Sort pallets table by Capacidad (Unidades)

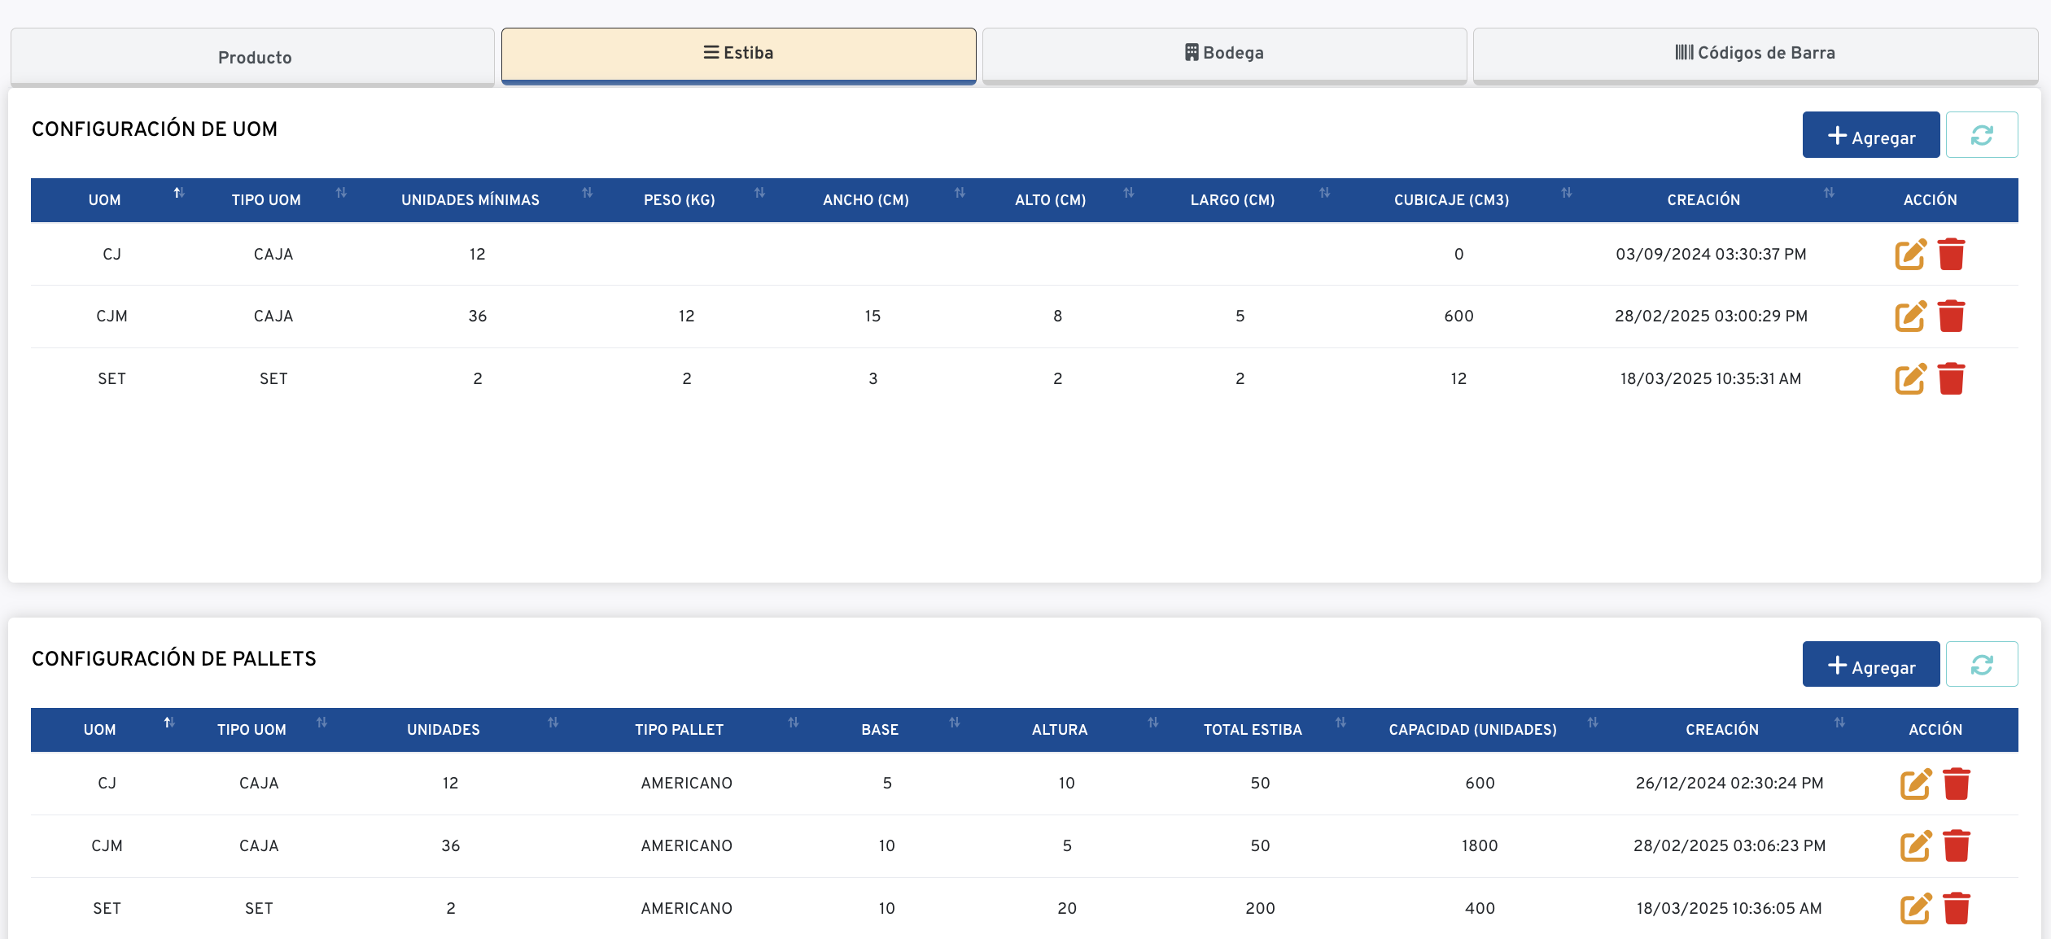point(1593,723)
